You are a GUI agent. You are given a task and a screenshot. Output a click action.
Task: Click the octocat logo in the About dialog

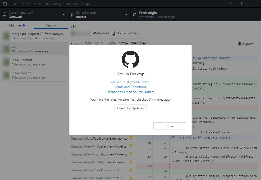tap(130, 59)
